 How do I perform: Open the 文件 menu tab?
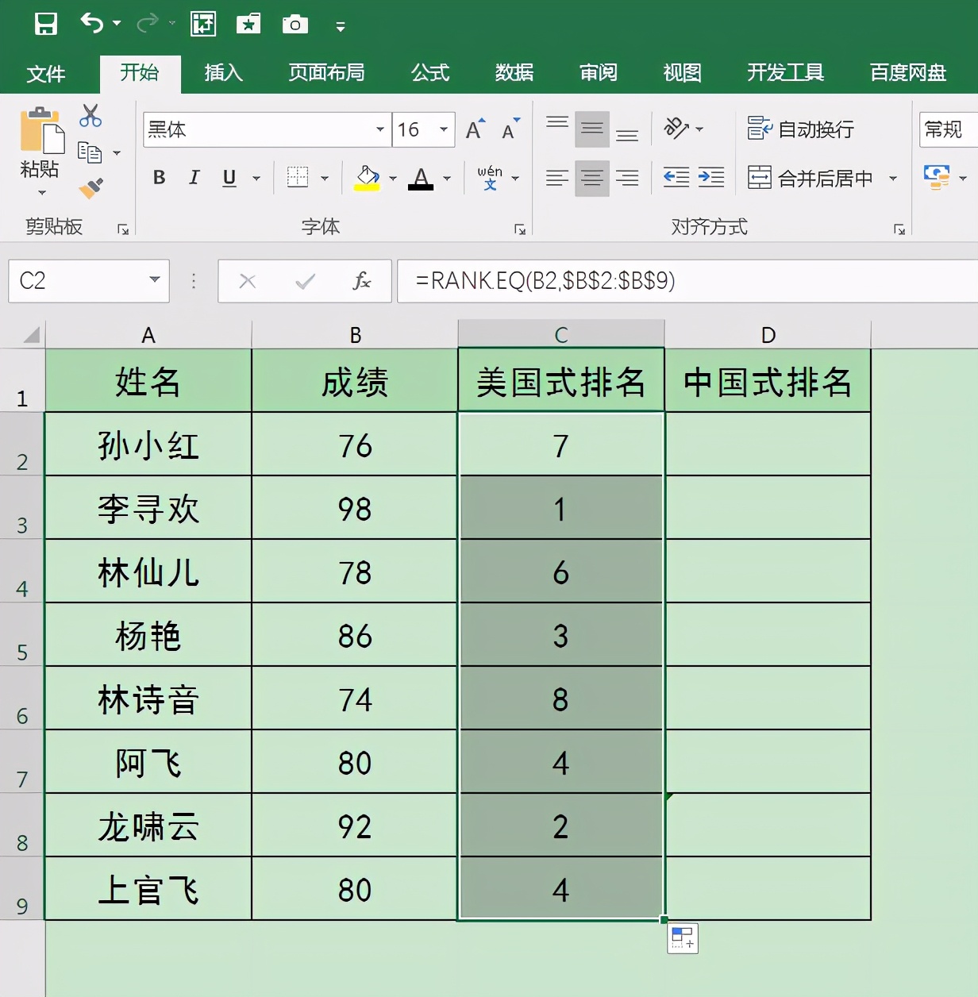pyautogui.click(x=45, y=74)
